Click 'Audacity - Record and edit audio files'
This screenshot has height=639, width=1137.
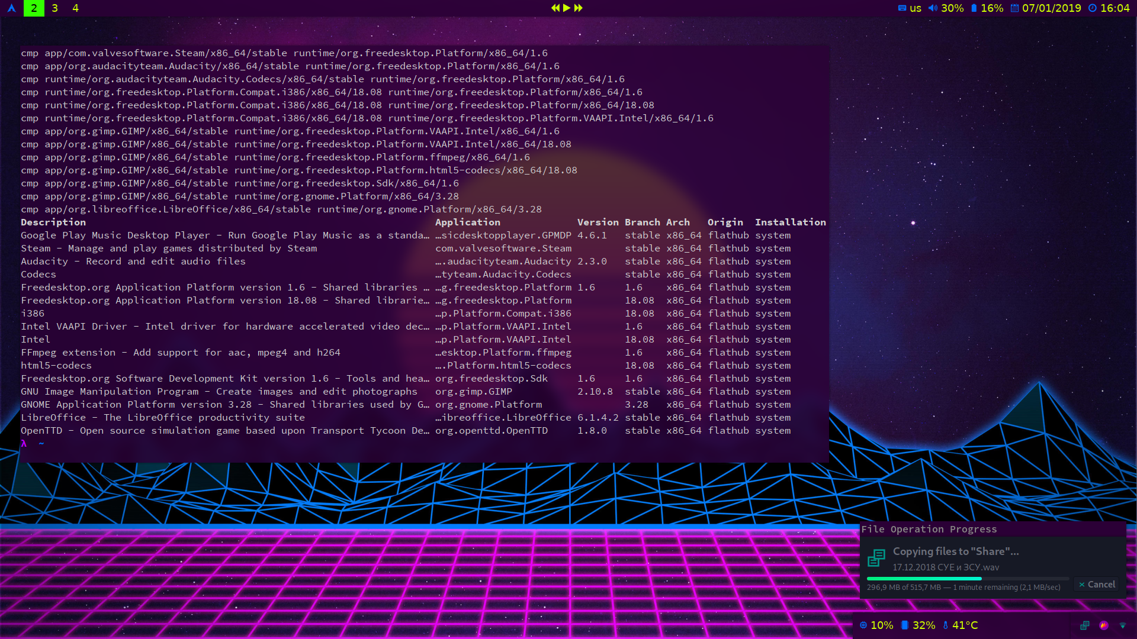pyautogui.click(x=133, y=262)
